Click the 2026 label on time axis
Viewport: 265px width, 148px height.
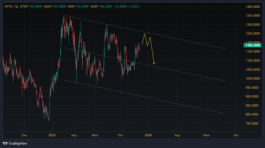(x=148, y=135)
